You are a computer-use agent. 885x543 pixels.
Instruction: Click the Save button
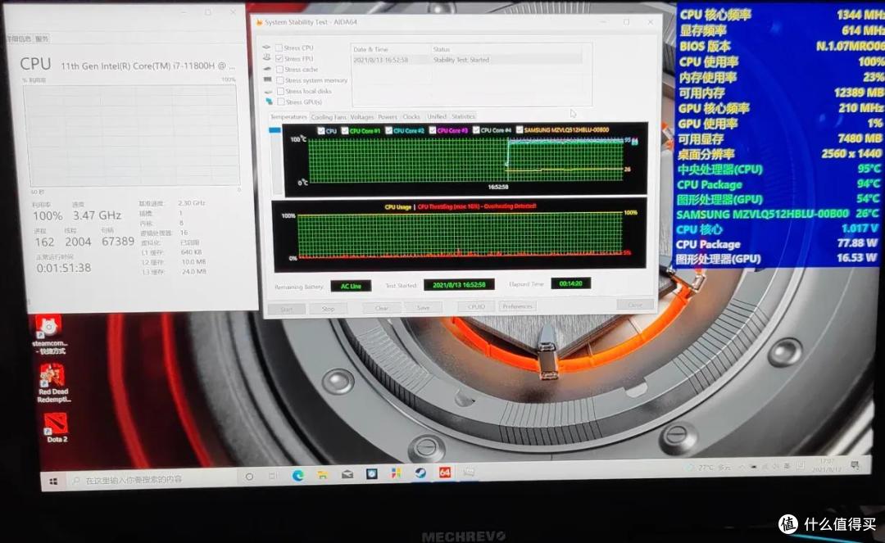click(424, 307)
